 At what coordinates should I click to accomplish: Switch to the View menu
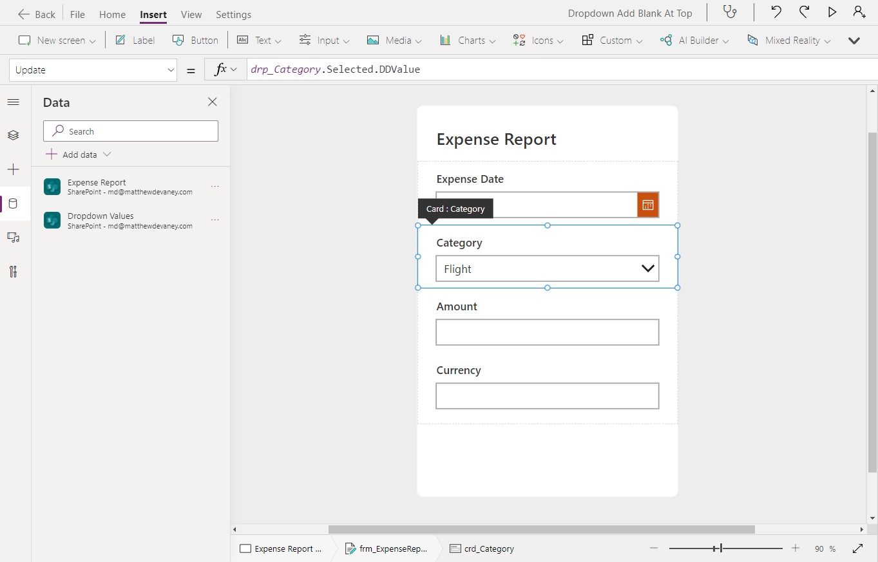tap(191, 14)
